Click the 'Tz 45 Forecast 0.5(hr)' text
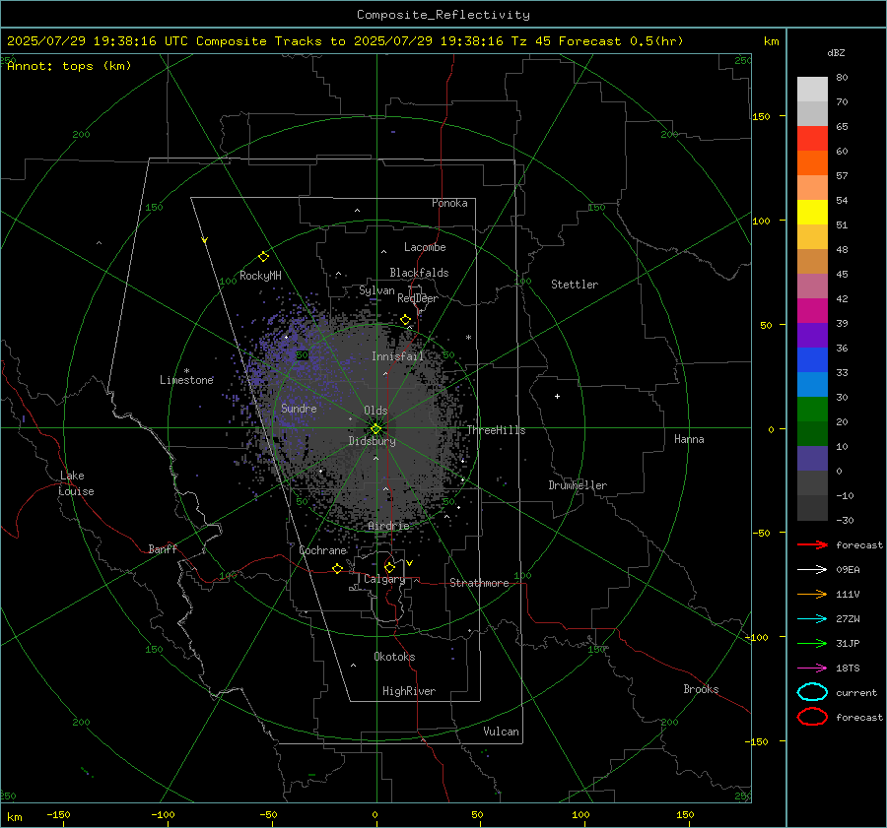This screenshot has width=887, height=828. tap(597, 41)
